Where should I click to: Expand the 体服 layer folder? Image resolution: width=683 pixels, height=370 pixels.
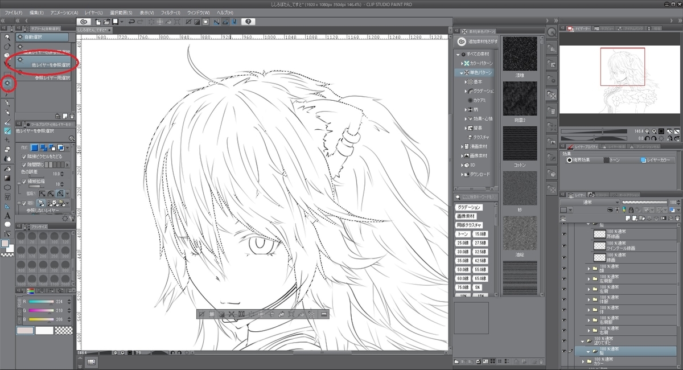click(589, 299)
